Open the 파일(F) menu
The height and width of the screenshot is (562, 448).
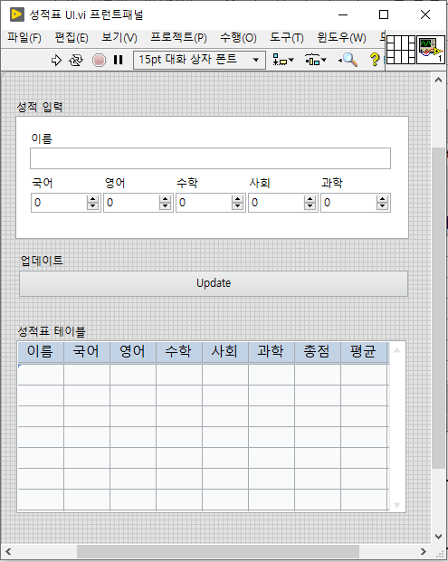(24, 38)
